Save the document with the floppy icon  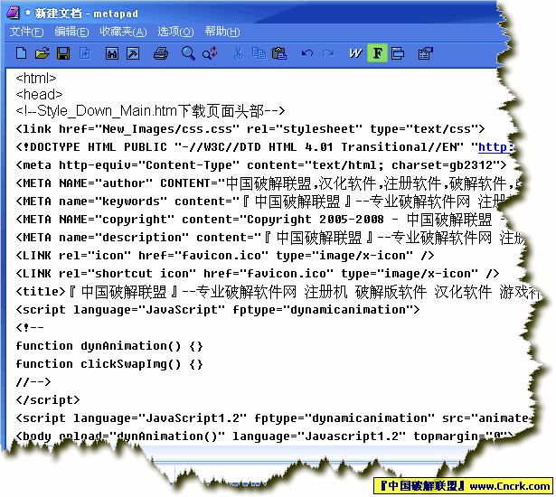point(63,53)
